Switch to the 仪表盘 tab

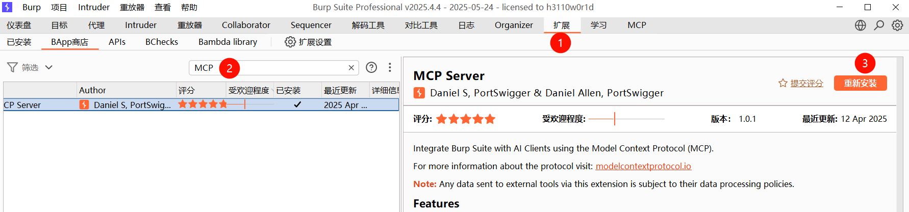click(19, 25)
